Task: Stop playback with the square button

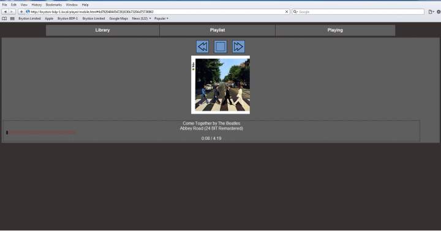Action: point(221,46)
